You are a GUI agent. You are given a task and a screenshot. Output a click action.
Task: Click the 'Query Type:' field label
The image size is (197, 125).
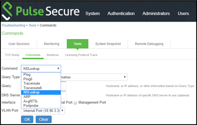(x=11, y=77)
